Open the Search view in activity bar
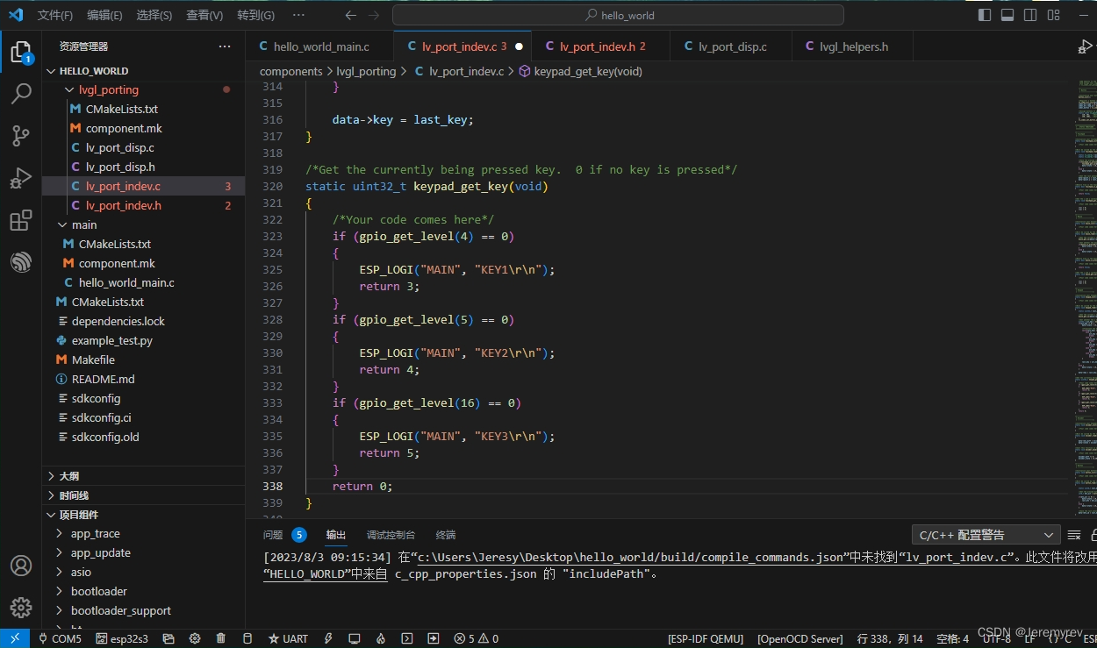This screenshot has height=648, width=1097. click(21, 94)
